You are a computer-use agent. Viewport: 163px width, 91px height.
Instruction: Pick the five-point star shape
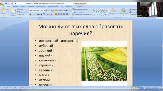click(x=106, y=15)
